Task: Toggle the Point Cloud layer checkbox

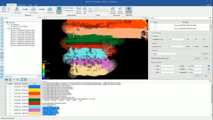Action: coord(10,28)
